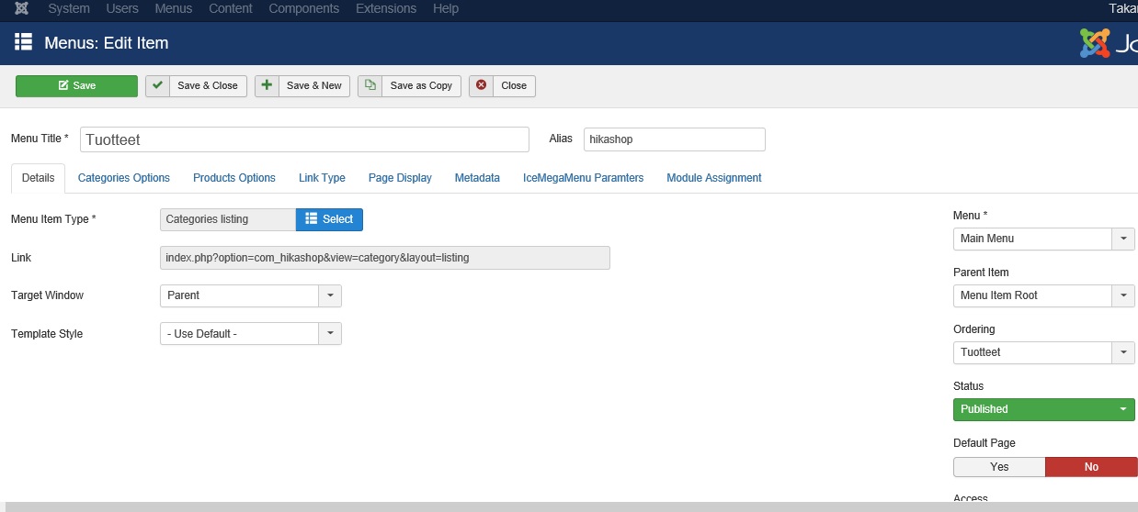The width and height of the screenshot is (1138, 512).
Task: Expand the Target Window dropdown
Action: tap(251, 295)
